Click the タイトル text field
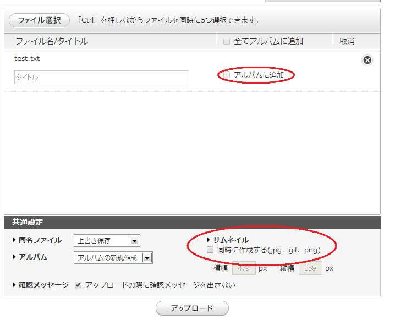 [x=101, y=78]
